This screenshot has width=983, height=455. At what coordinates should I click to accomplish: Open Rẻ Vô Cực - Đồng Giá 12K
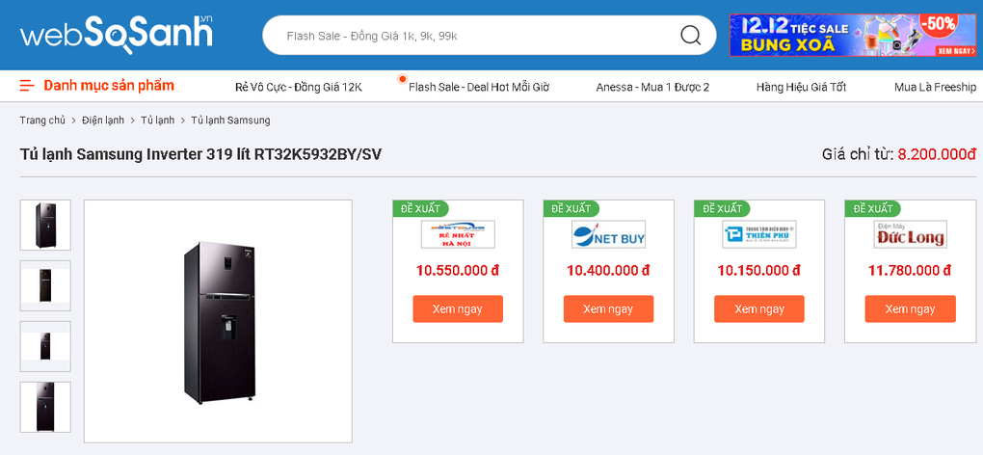pyautogui.click(x=299, y=87)
